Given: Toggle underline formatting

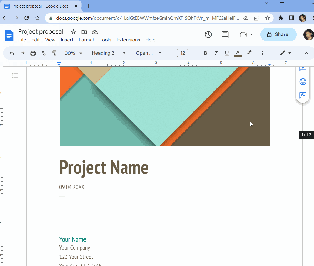Looking at the screenshot, I should pos(227,53).
